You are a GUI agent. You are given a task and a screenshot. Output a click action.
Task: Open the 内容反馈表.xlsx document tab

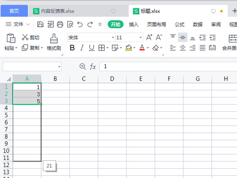coord(59,11)
